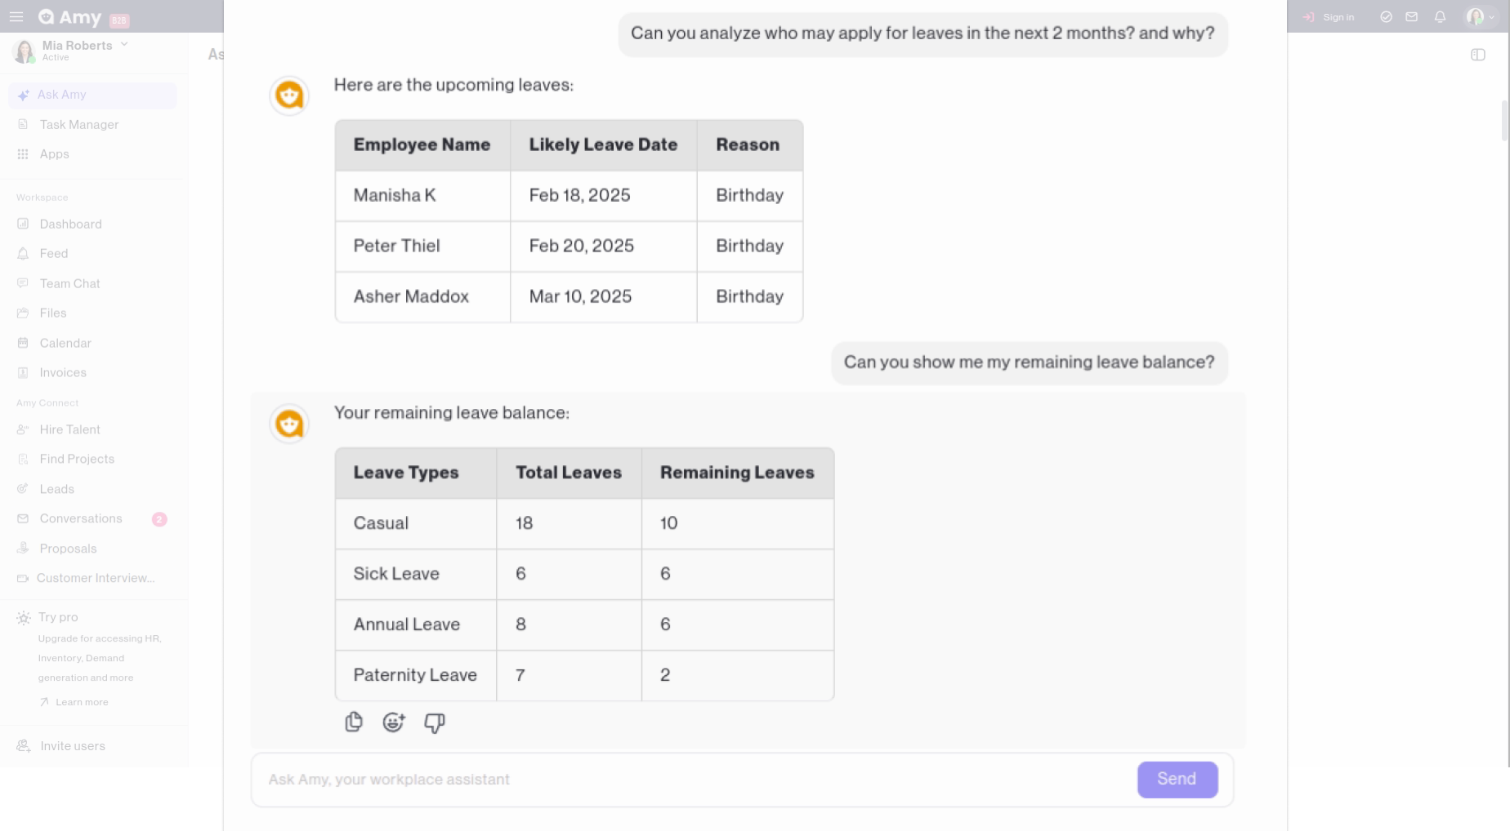
Task: Copy the leave balance response
Action: 353,722
